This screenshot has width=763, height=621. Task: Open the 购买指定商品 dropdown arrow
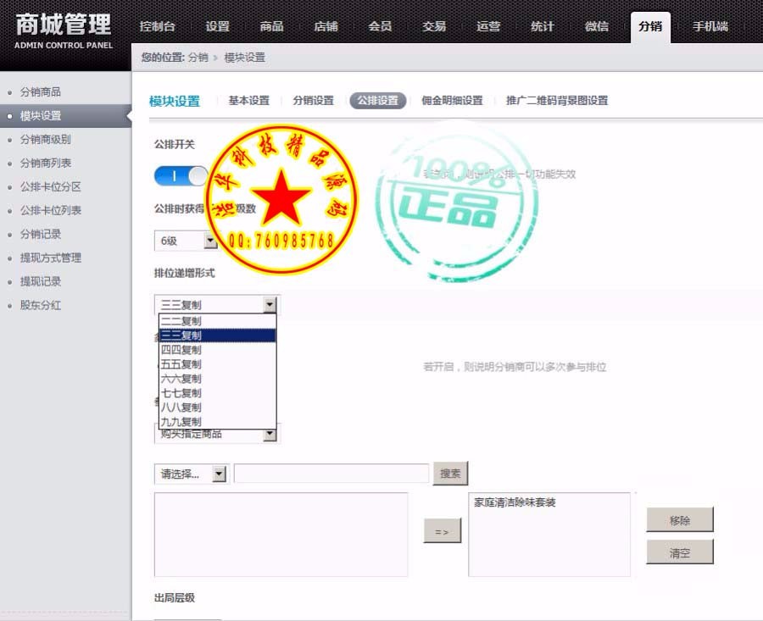pyautogui.click(x=270, y=435)
